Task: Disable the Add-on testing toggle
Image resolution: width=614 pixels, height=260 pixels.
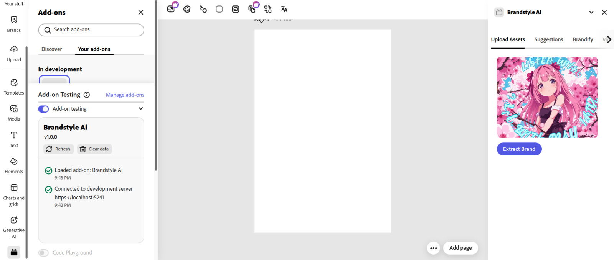Action: [43, 109]
